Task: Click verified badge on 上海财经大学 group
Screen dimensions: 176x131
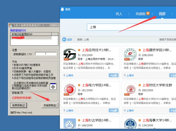Action: [140, 85]
